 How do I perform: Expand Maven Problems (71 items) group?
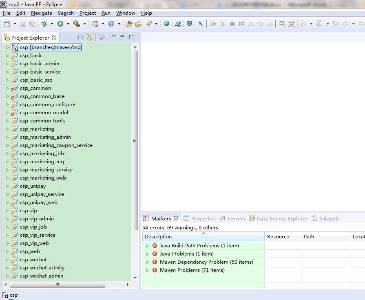(x=147, y=270)
